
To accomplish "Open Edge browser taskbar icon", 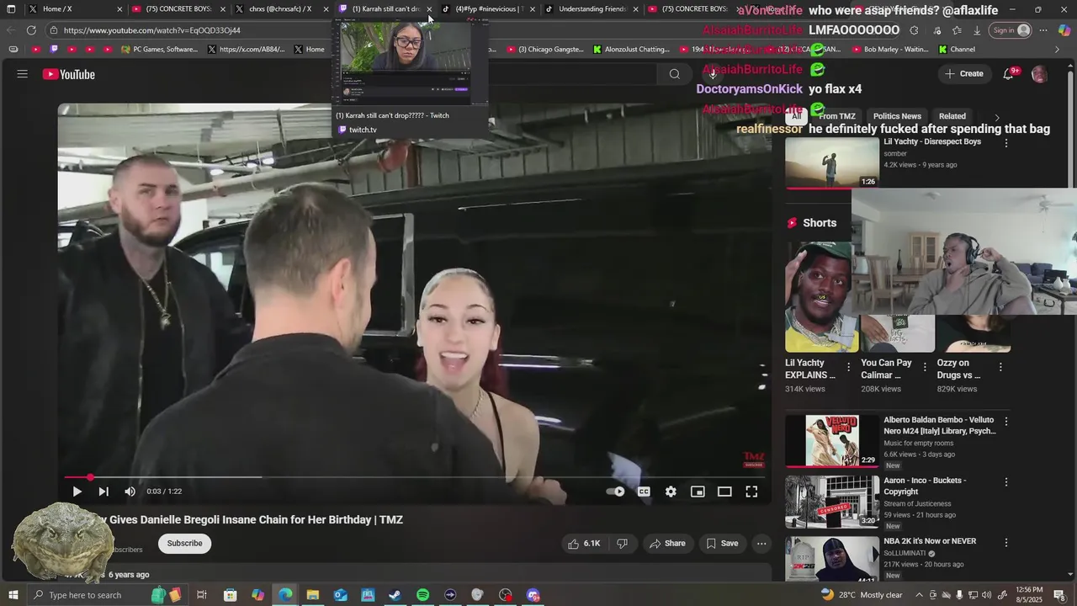I will coord(285,595).
